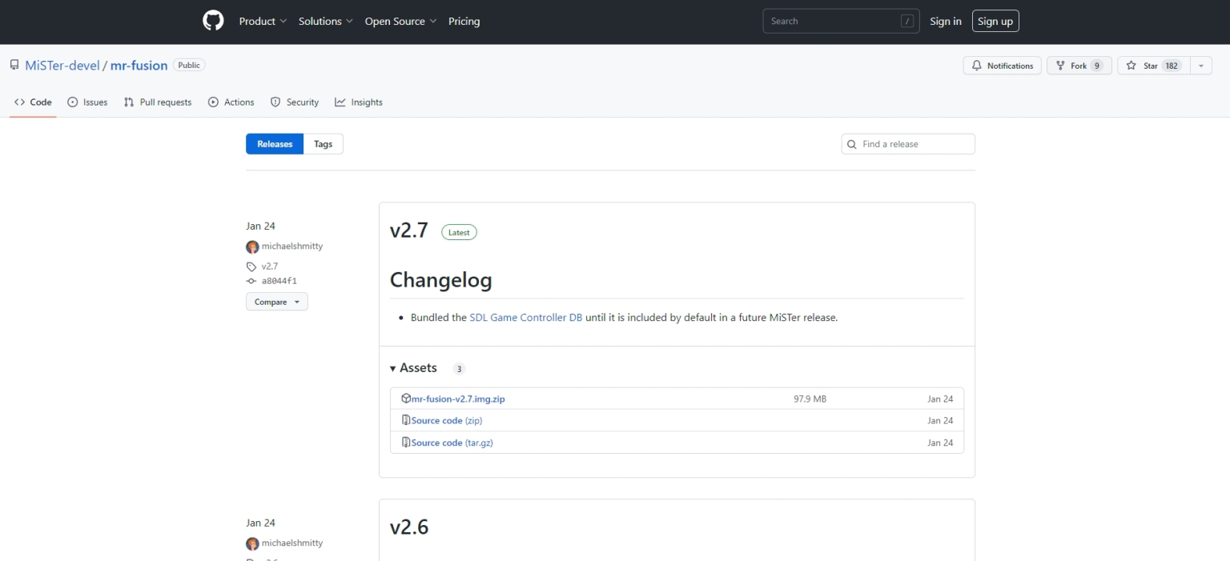Expand the Compare dropdown for v2.7

click(x=276, y=302)
